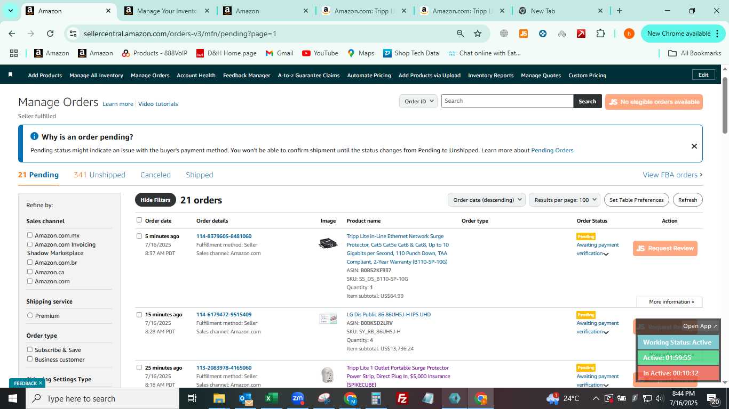Open Calculator from the taskbar
This screenshot has height=409, width=729.
[x=376, y=398]
